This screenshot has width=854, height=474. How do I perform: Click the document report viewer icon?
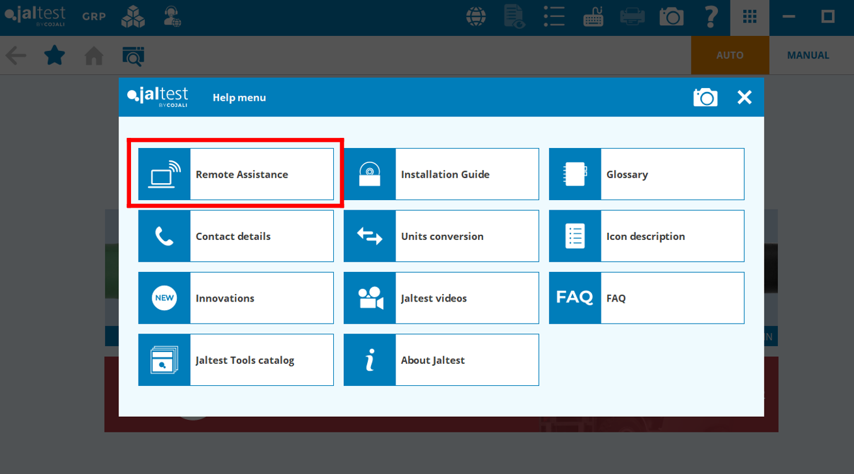click(x=515, y=16)
